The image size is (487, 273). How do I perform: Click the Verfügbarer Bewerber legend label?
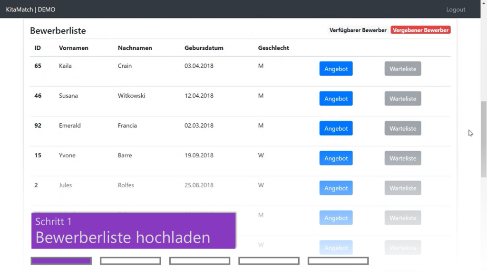(x=358, y=30)
